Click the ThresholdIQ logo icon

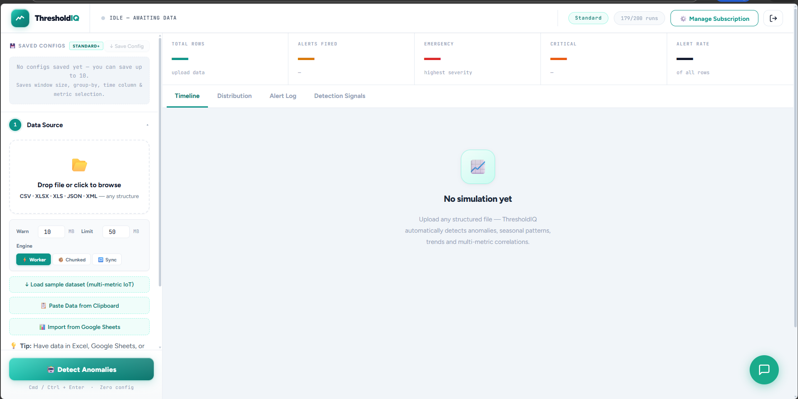pos(20,18)
